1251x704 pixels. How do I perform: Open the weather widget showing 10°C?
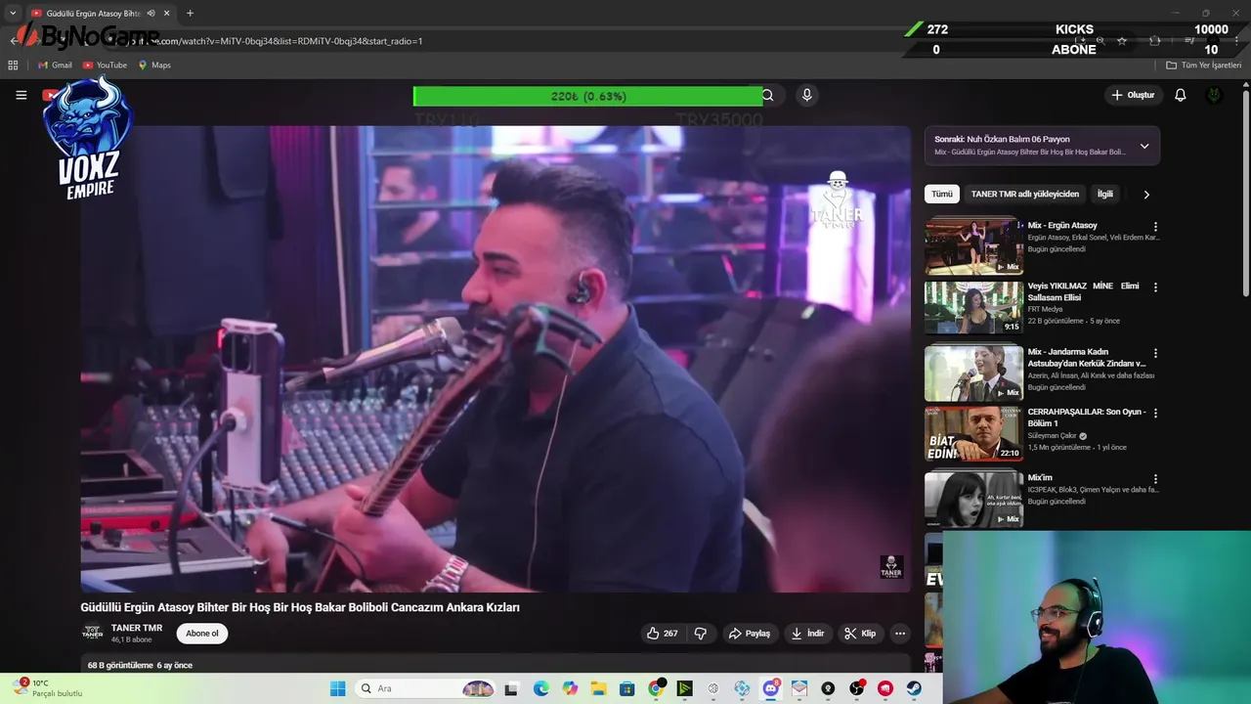(x=47, y=688)
